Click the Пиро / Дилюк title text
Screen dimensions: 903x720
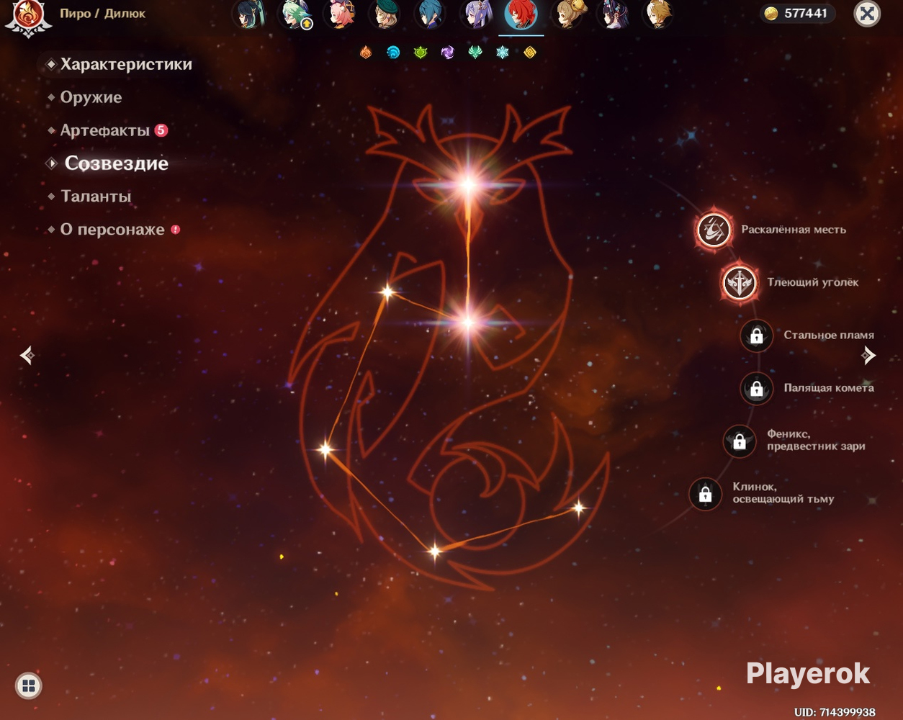[x=103, y=14]
